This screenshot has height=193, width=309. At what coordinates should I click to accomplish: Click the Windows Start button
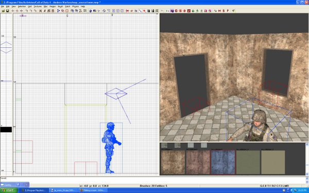pyautogui.click(x=9, y=190)
